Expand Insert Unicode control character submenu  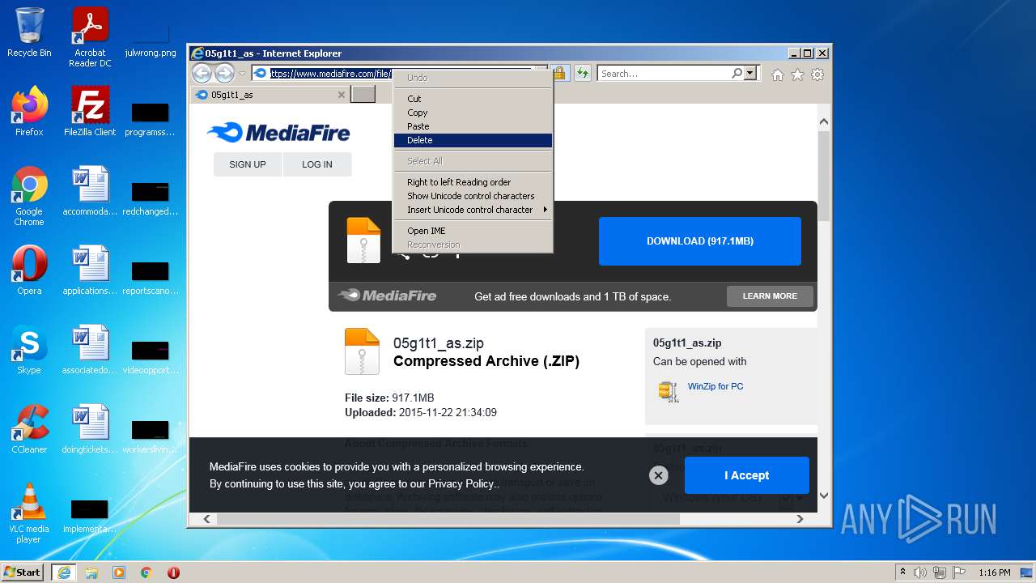tap(473, 210)
